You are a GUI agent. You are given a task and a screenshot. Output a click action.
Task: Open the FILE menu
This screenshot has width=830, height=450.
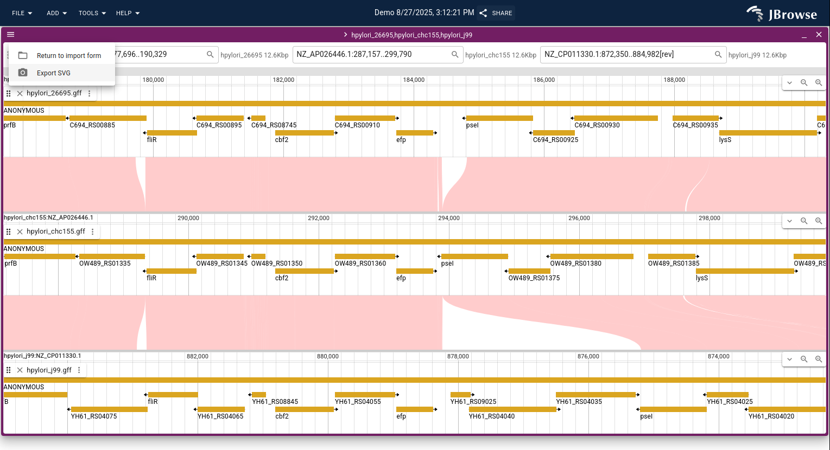point(22,13)
